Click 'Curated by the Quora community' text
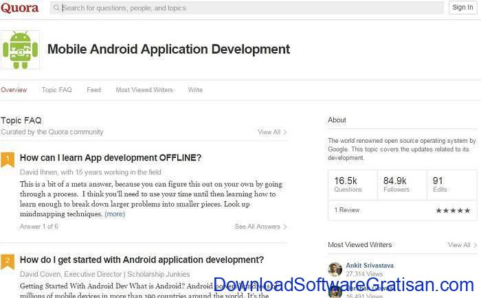This screenshot has width=481, height=298. click(52, 132)
